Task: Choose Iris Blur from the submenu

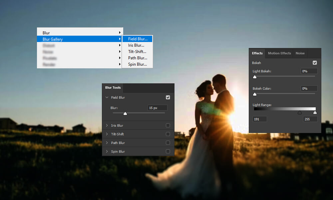Action: (x=137, y=45)
